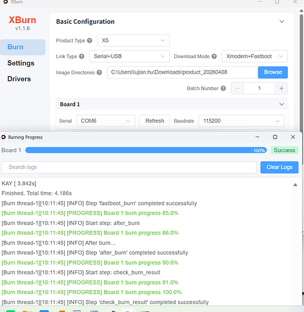The height and width of the screenshot is (312, 304).
Task: Click the 'Start step: after_burn' log line
Action: coord(71,223)
